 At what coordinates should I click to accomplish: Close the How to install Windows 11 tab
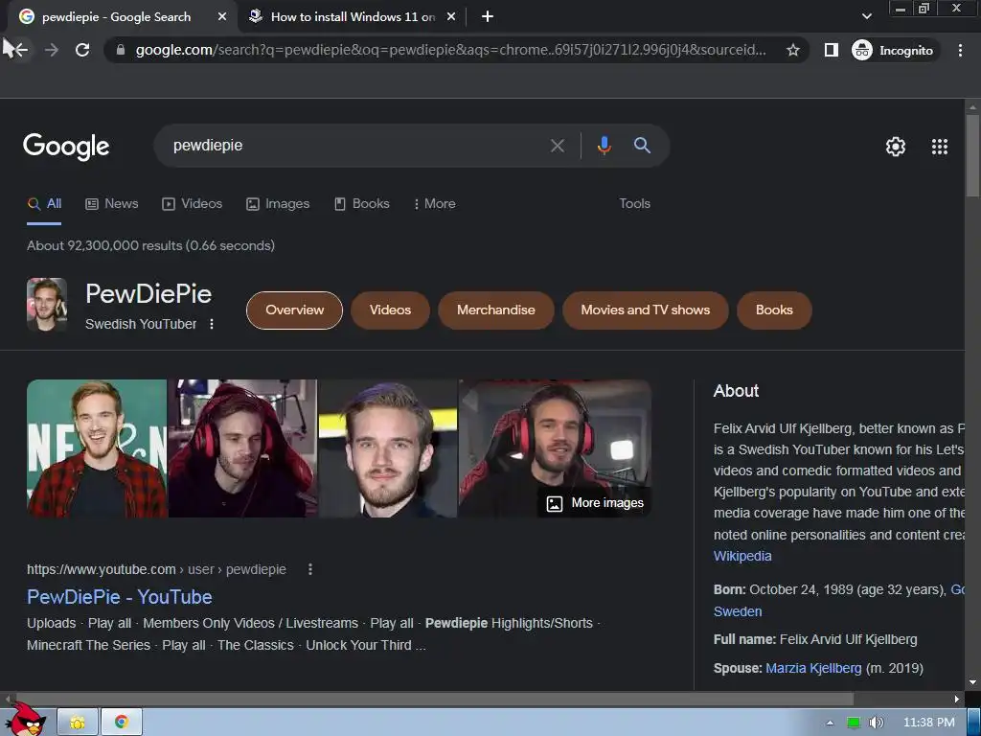451,17
